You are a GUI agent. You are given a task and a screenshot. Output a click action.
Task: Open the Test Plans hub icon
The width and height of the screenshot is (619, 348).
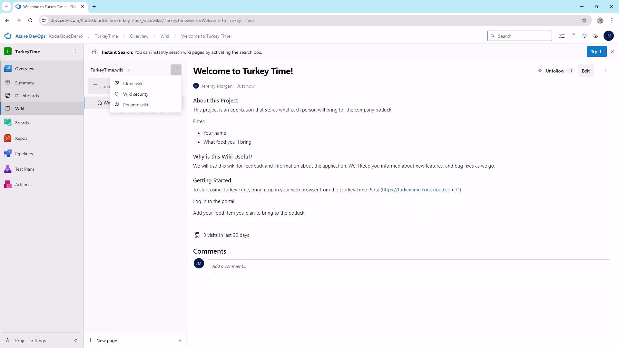[8, 169]
